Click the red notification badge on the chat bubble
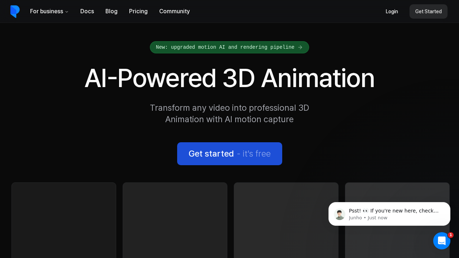Viewport: 459px width, 258px height. point(451,235)
